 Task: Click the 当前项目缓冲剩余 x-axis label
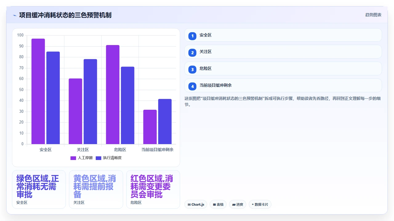point(157,150)
